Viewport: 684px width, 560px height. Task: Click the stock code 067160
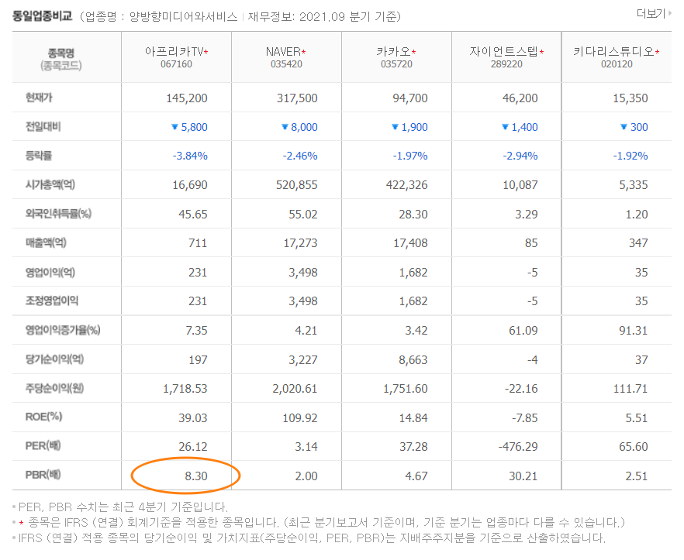pyautogui.click(x=176, y=64)
